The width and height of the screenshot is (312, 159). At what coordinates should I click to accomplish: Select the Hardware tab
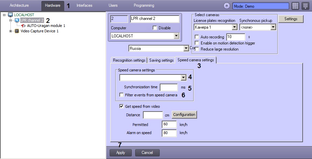point(53,6)
